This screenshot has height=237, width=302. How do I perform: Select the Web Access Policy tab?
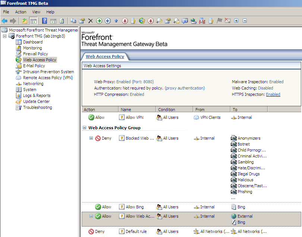pyautogui.click(x=105, y=56)
